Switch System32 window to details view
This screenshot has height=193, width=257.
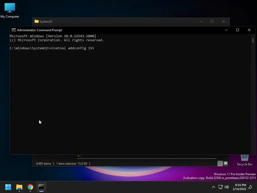tap(220, 163)
